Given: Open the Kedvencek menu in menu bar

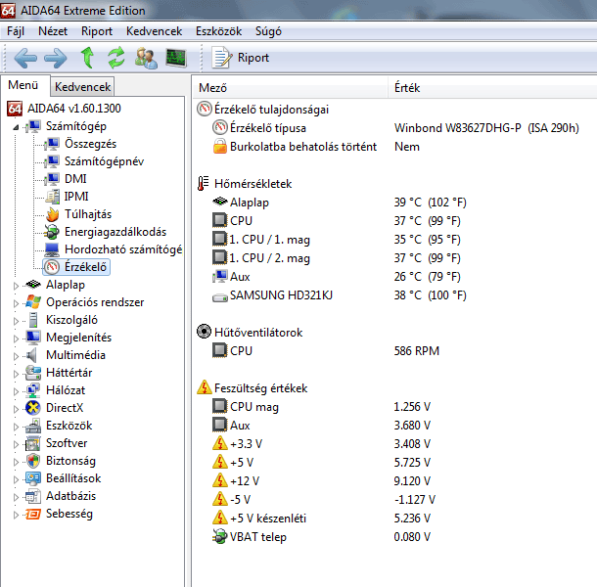Looking at the screenshot, I should click(155, 31).
